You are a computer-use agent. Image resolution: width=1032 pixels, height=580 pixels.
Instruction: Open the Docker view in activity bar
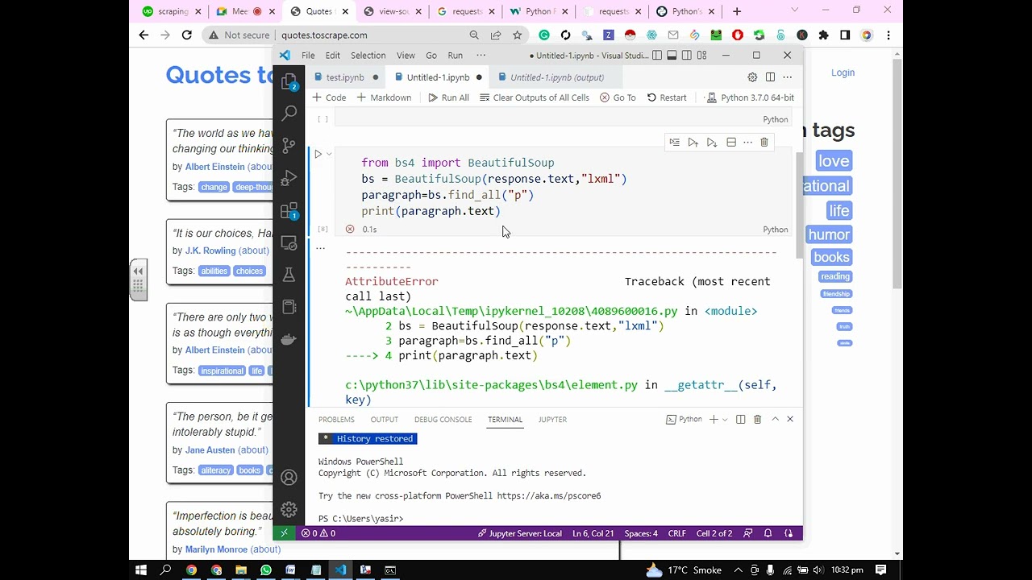(x=289, y=339)
